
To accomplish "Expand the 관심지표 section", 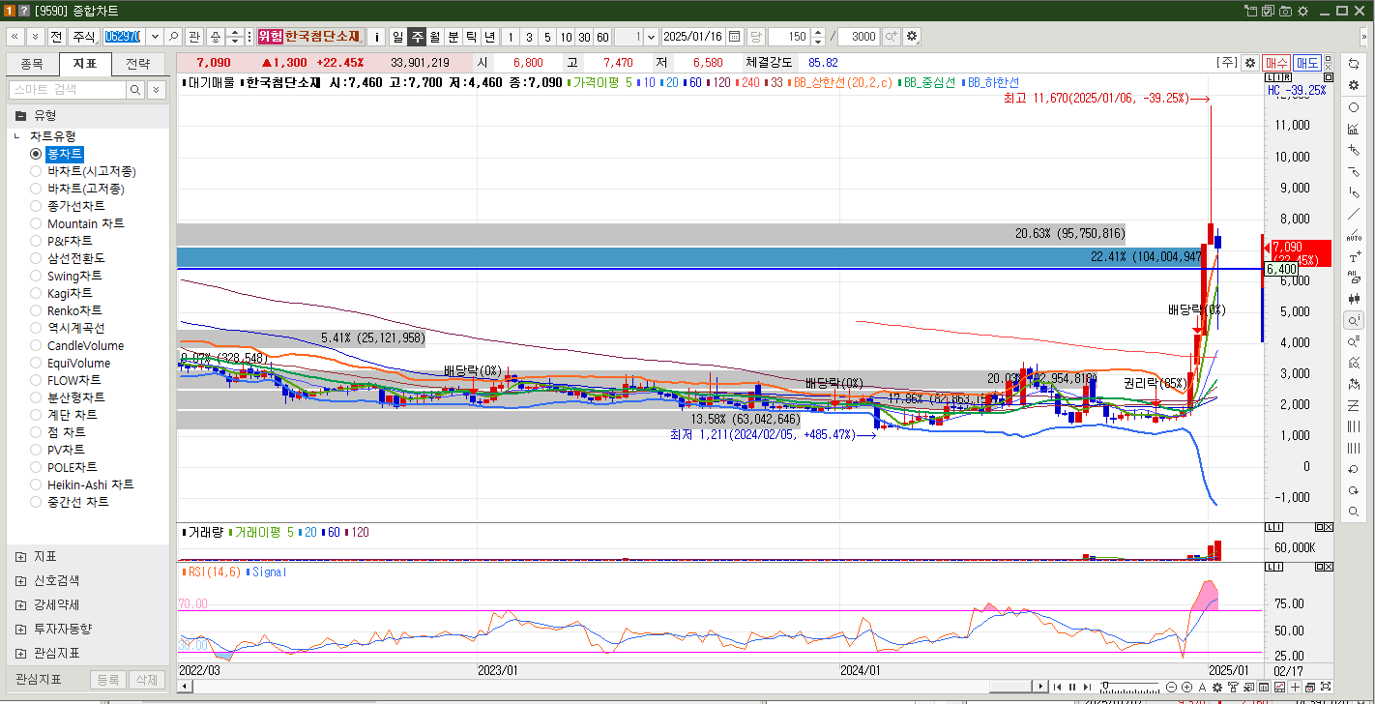I will 21,653.
